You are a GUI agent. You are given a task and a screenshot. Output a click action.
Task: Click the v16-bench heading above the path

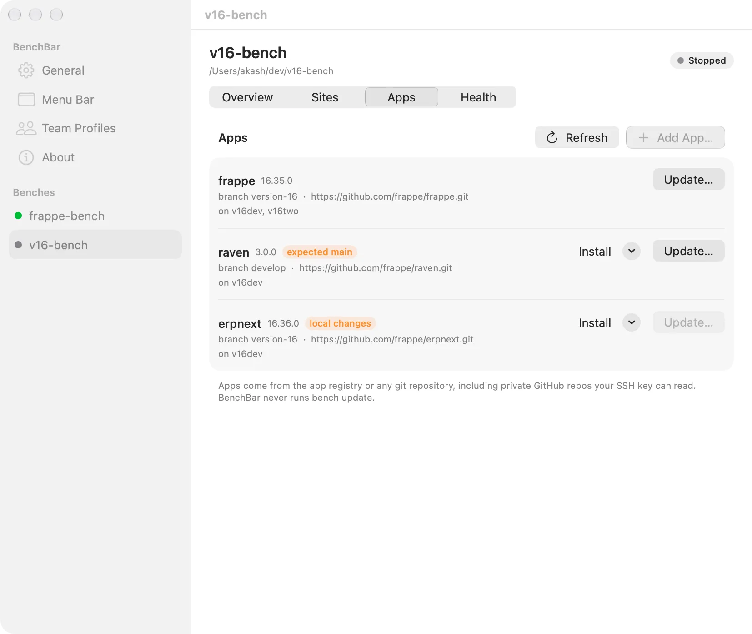[248, 53]
